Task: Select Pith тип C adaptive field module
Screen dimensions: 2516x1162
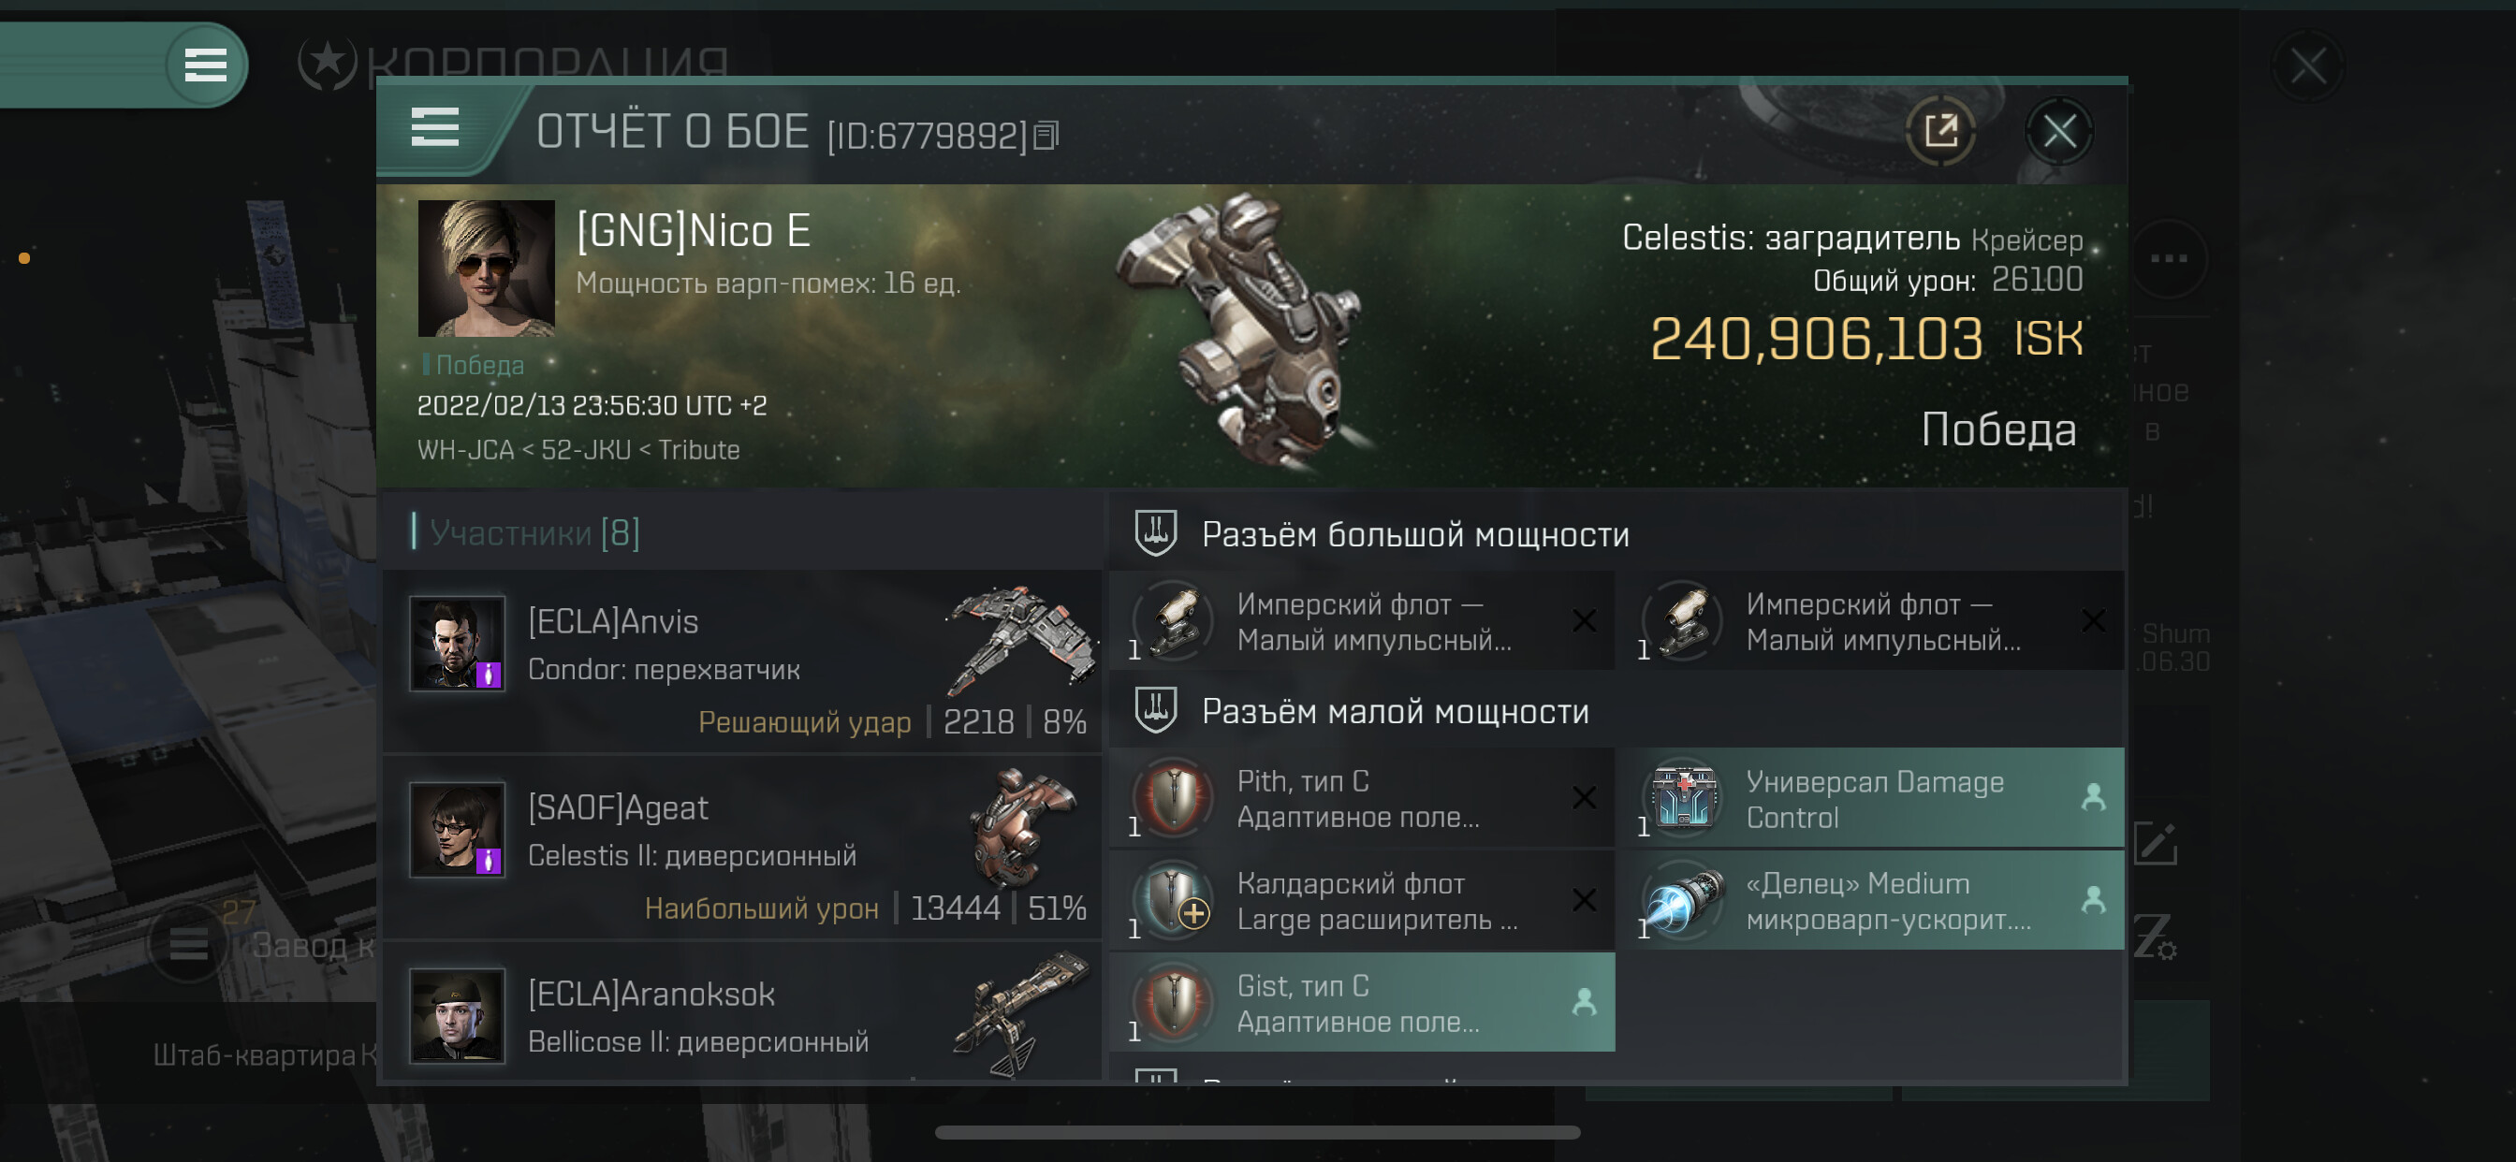Action: 1363,798
